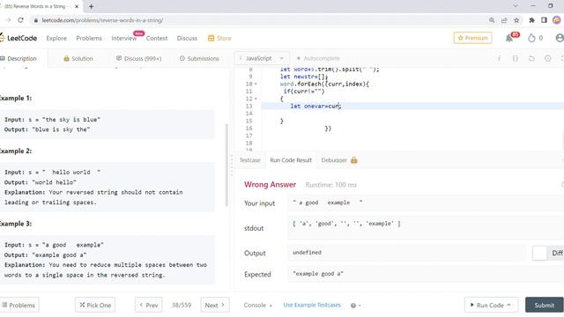The height and width of the screenshot is (317, 564).
Task: Reload the page with the refresh icon
Action: click(x=20, y=20)
